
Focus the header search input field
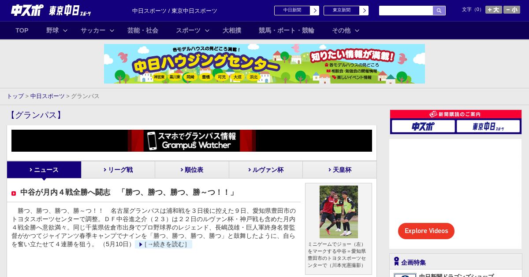[406, 11]
